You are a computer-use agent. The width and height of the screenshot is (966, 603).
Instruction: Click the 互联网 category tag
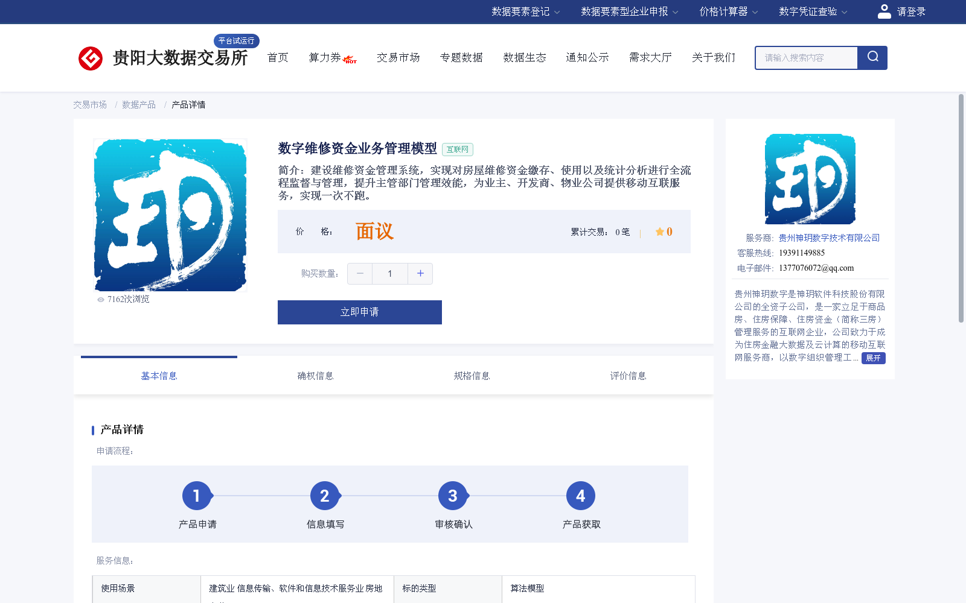[x=458, y=150]
